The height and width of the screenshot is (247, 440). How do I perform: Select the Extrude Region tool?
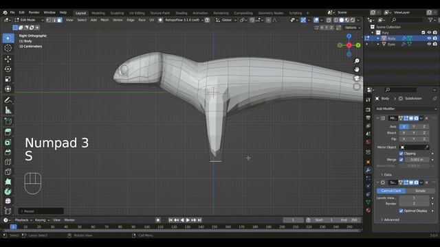pyautogui.click(x=8, y=132)
